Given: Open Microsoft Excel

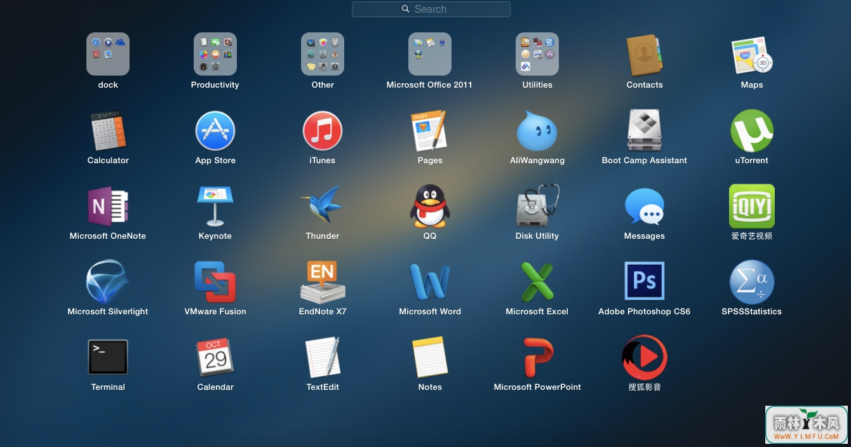Looking at the screenshot, I should pos(537,282).
